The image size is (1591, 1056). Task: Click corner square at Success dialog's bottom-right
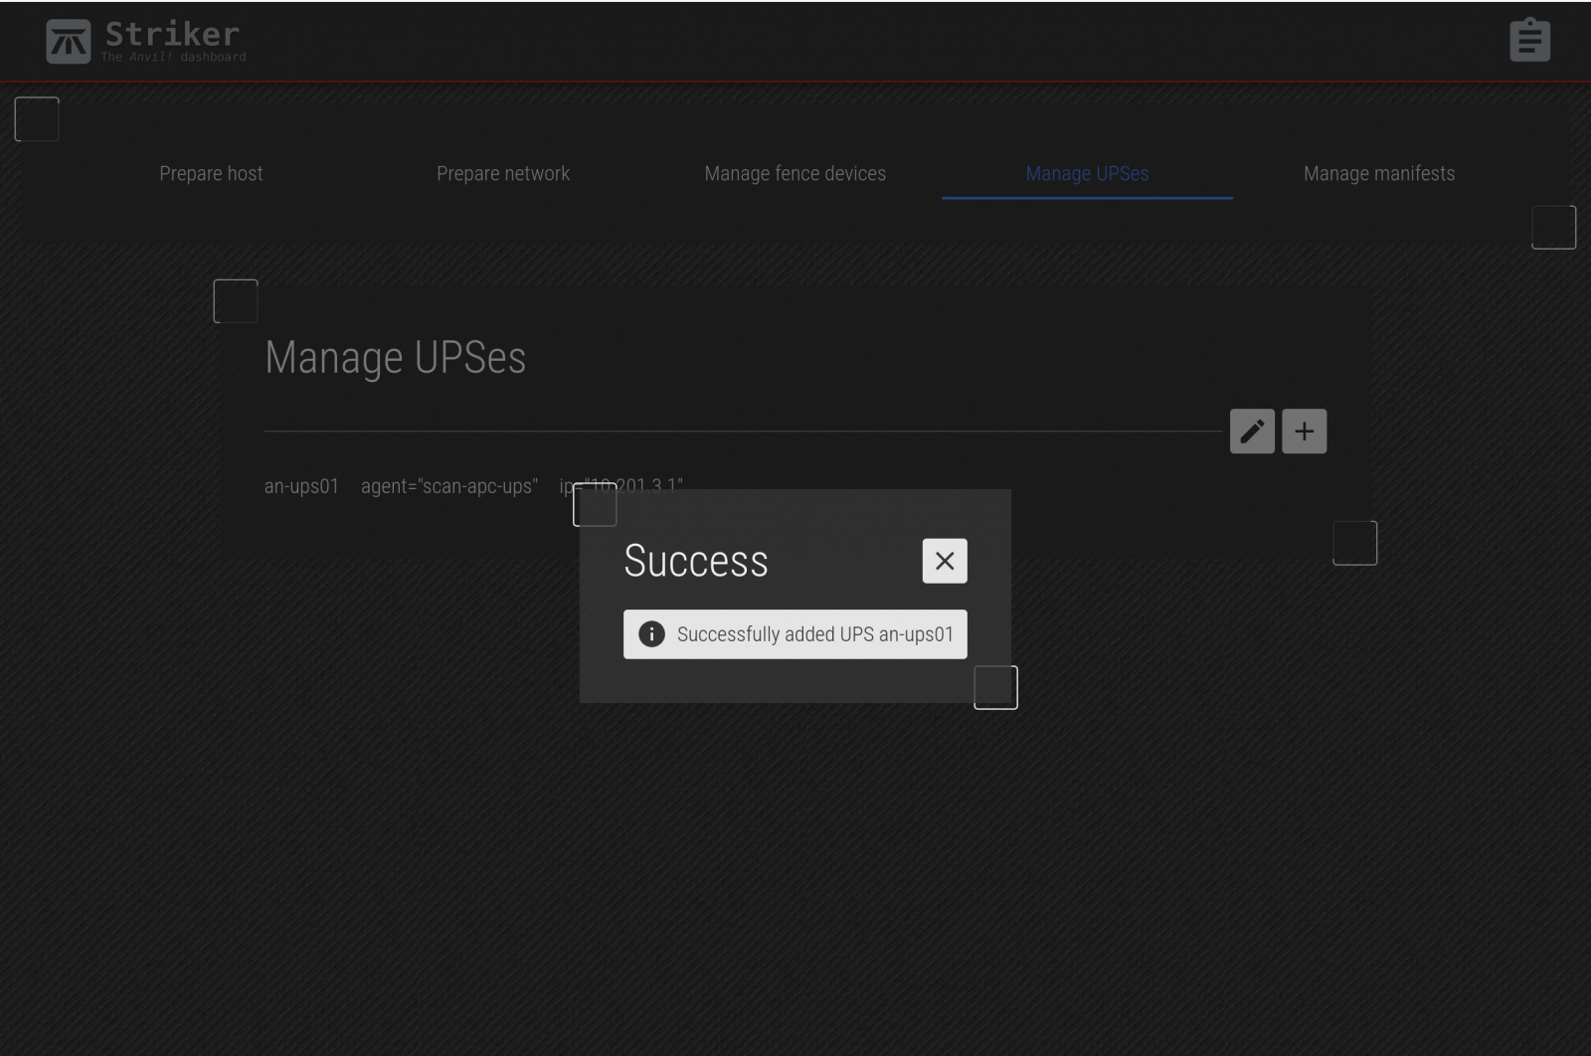[x=995, y=688]
